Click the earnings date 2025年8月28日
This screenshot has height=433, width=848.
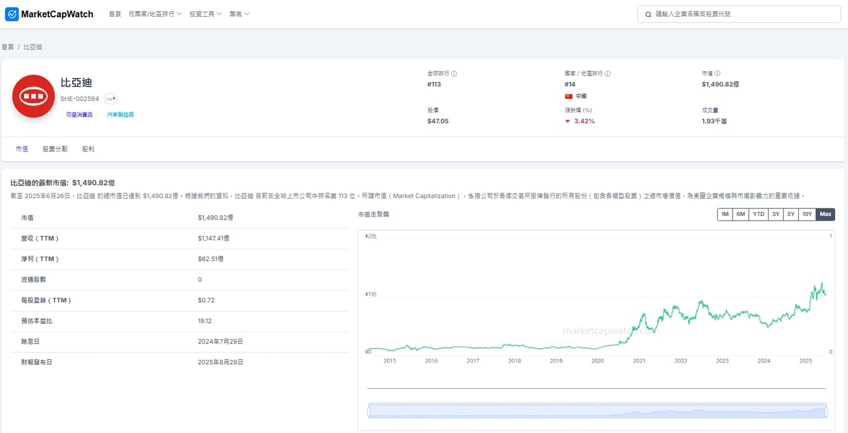pos(220,362)
